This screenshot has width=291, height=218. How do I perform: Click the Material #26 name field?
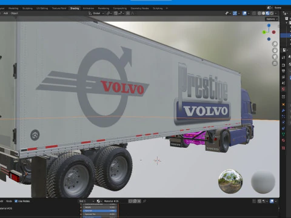pyautogui.click(x=115, y=201)
